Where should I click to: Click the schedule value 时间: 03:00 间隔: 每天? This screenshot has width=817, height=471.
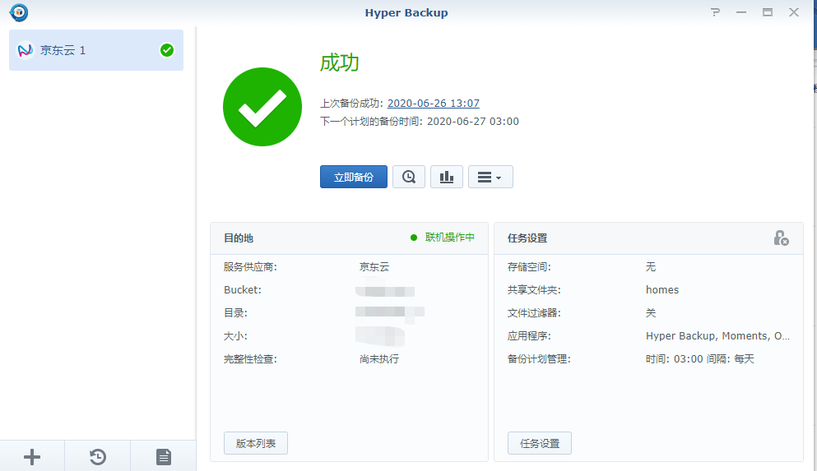(700, 359)
